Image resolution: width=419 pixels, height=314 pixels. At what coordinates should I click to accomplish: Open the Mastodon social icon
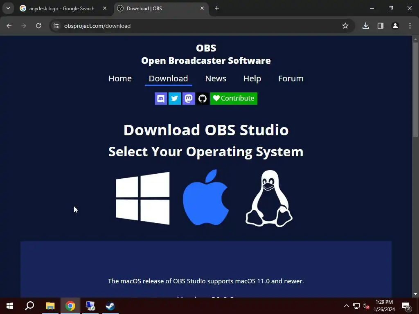pos(189,99)
